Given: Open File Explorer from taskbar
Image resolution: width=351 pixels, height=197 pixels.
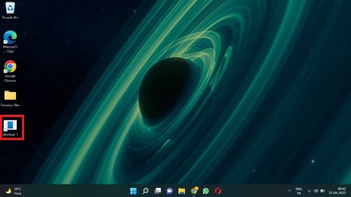Looking at the screenshot, I should [x=182, y=191].
